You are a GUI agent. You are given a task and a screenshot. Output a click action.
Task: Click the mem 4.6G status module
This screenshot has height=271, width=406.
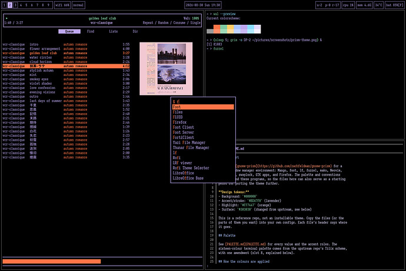click(364, 5)
